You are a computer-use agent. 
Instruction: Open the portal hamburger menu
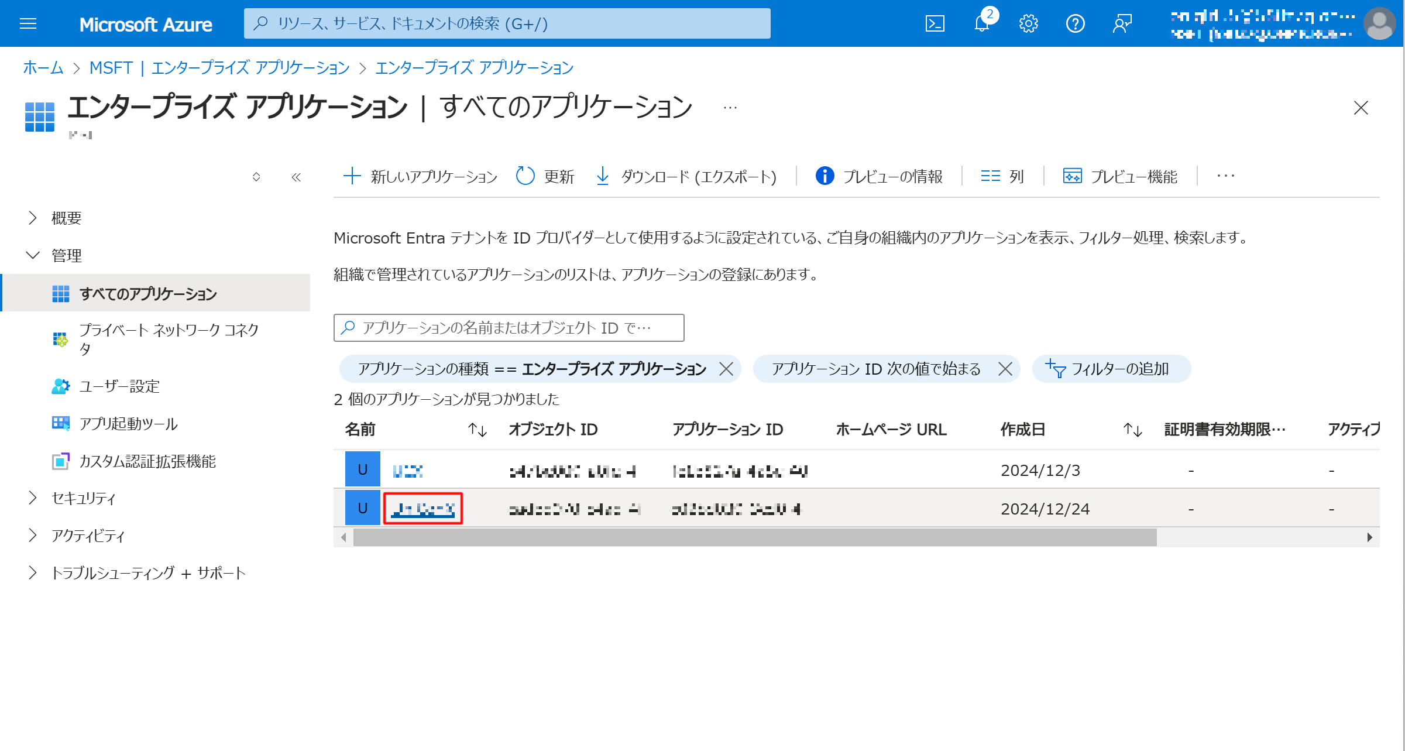(x=28, y=23)
